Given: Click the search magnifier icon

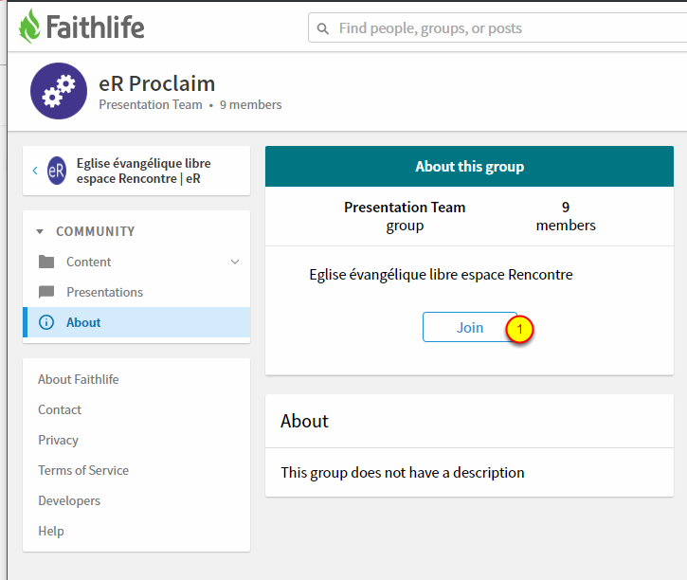Looking at the screenshot, I should click(324, 28).
